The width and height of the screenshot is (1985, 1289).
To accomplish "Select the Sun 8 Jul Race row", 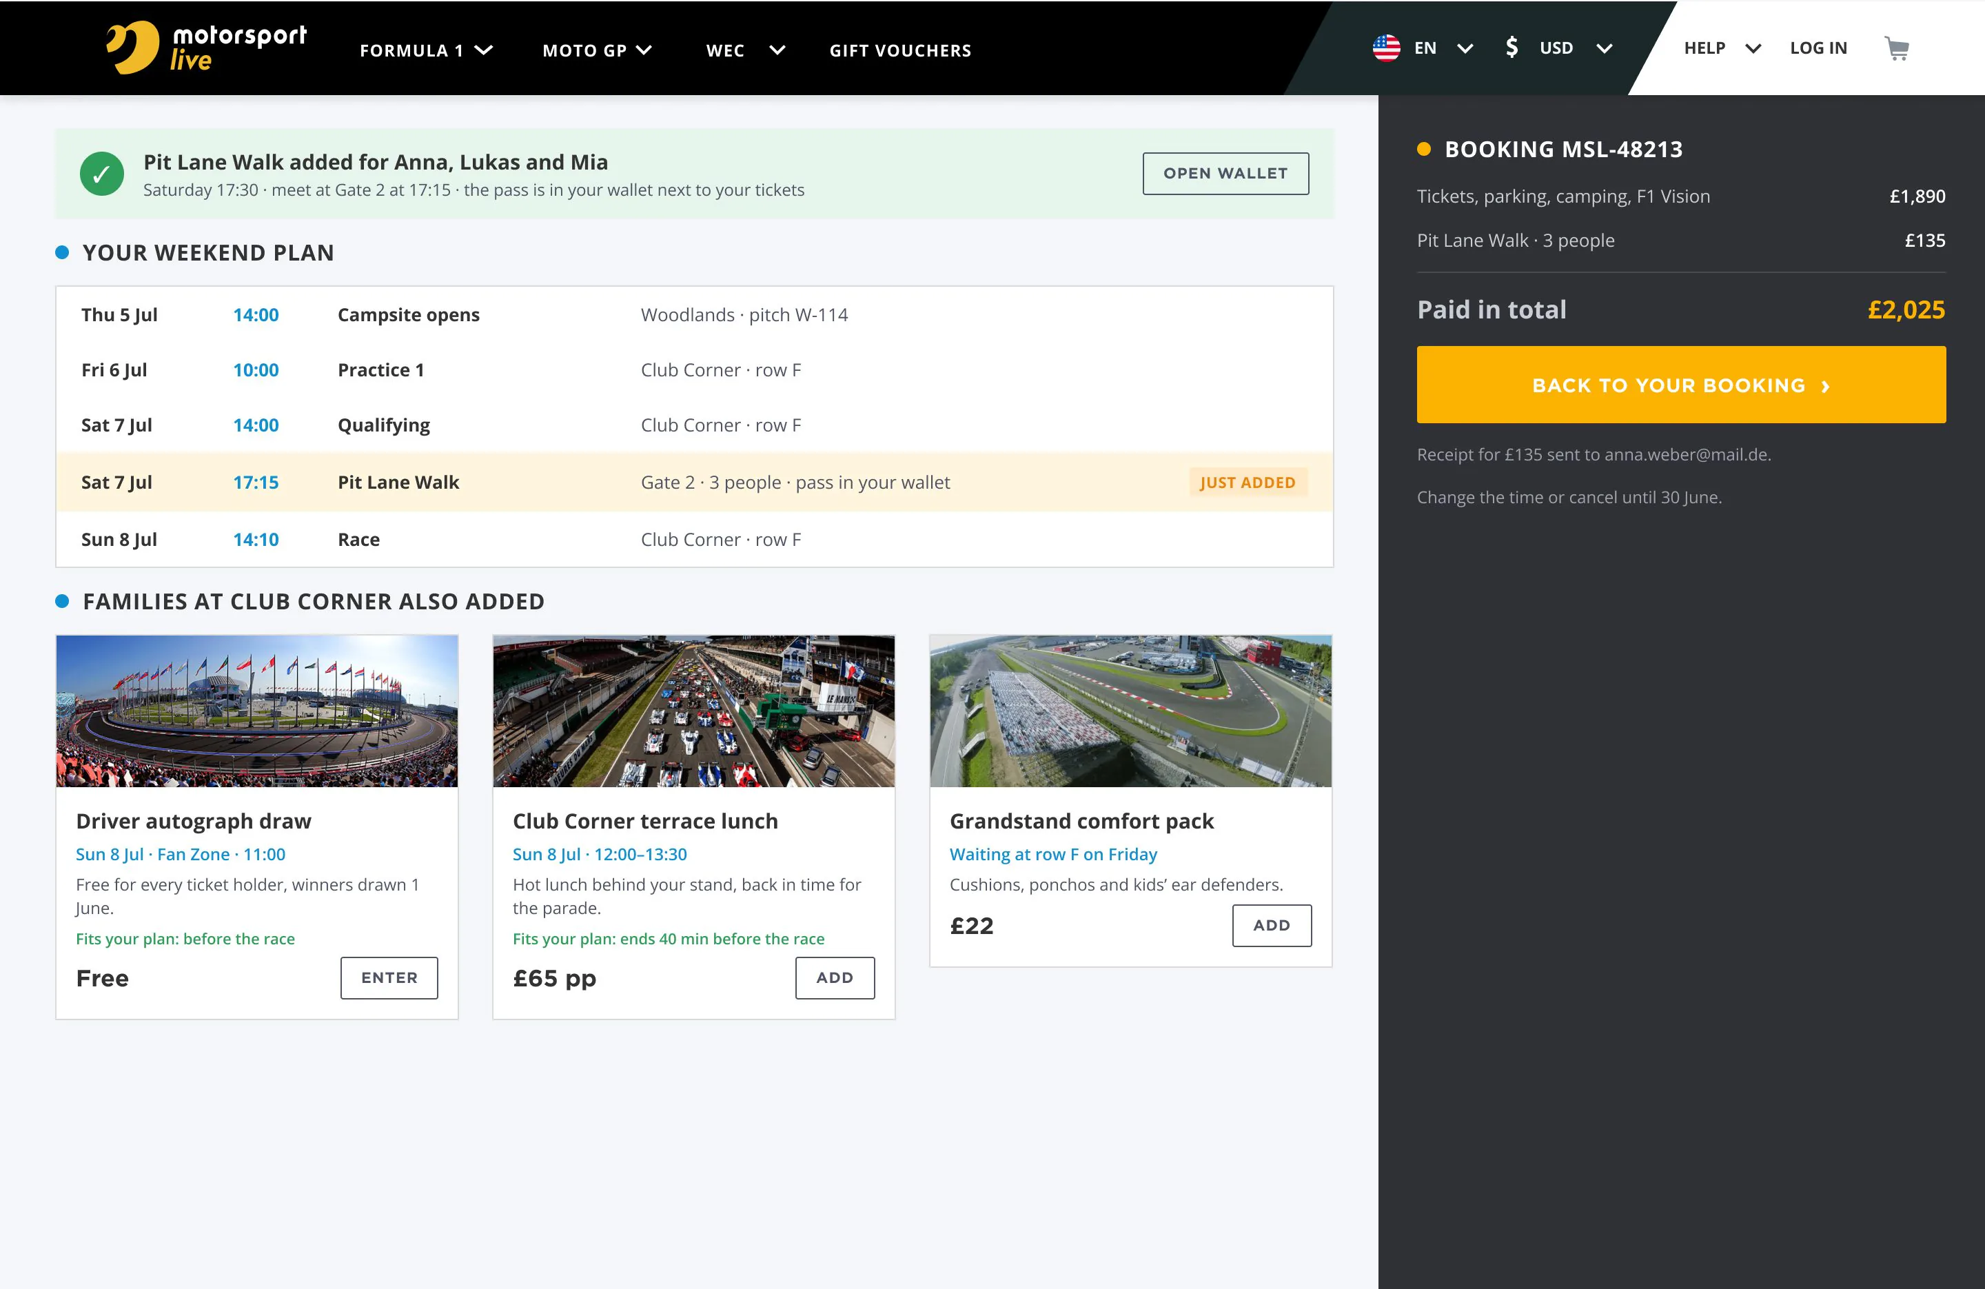I will pyautogui.click(x=694, y=539).
